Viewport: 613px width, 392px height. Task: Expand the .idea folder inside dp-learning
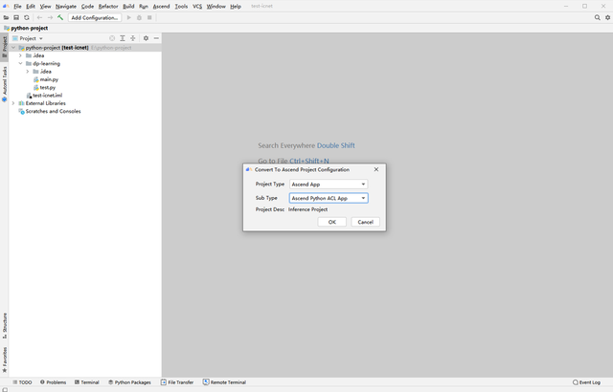28,72
